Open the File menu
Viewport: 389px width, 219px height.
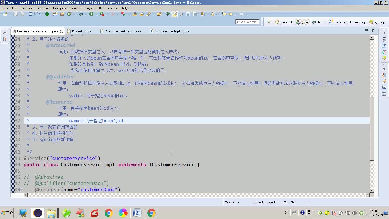(5, 8)
